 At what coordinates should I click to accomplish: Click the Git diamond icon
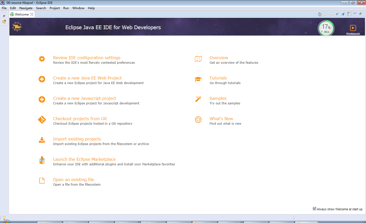coord(42,120)
